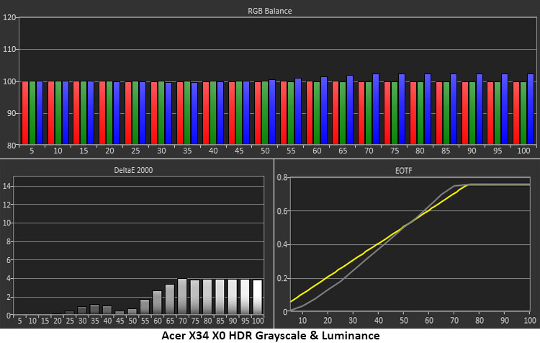Click the green bar at level 10 in RGB Balance
The width and height of the screenshot is (540, 343).
pos(58,112)
